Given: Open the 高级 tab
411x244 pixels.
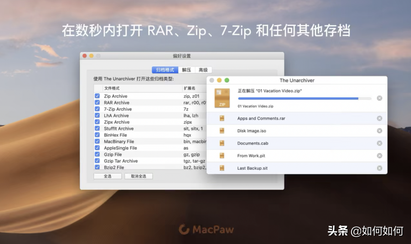Looking at the screenshot, I should coord(203,70).
